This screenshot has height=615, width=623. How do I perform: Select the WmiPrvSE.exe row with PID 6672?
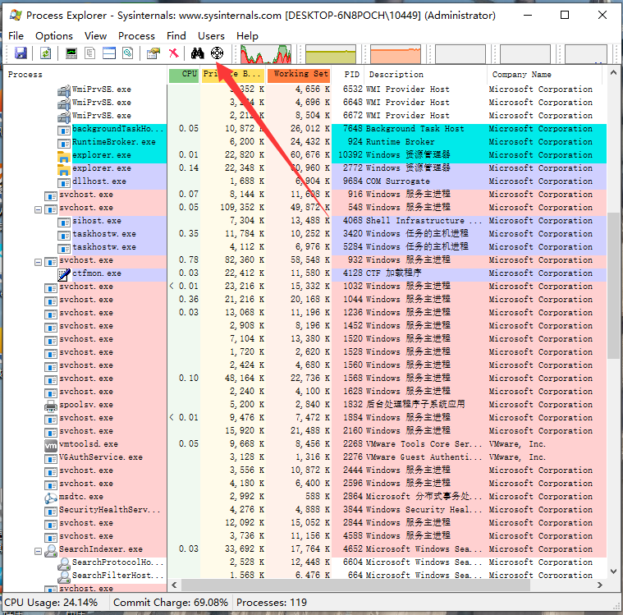point(305,116)
